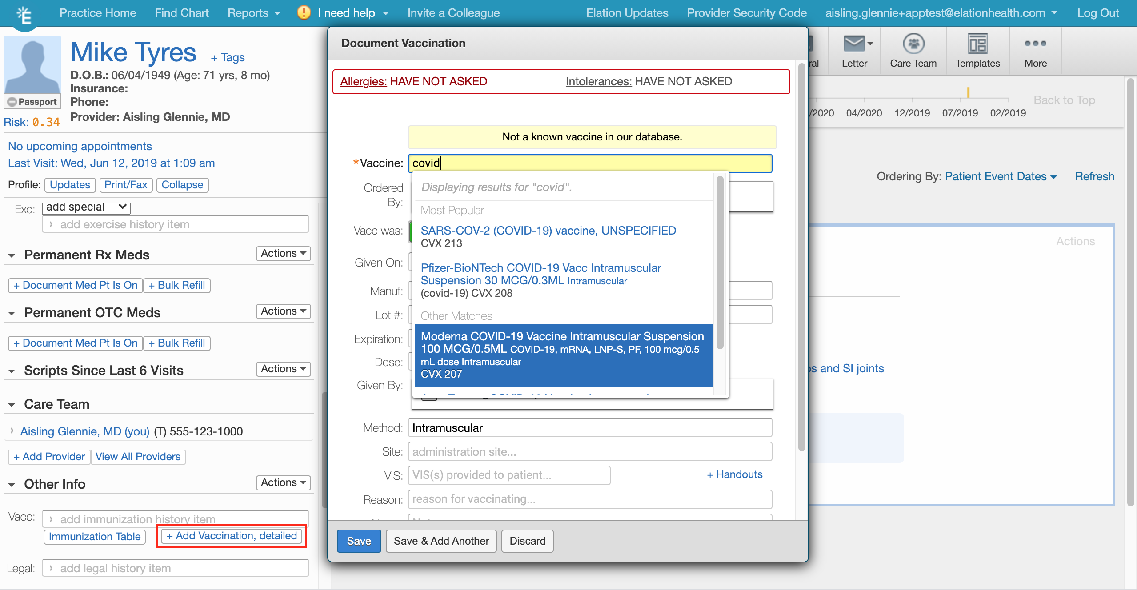Open the Letter dropdown arrow
The height and width of the screenshot is (590, 1137).
[870, 44]
